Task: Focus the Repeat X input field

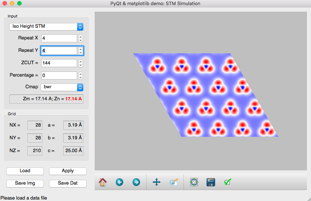Action: [59, 38]
